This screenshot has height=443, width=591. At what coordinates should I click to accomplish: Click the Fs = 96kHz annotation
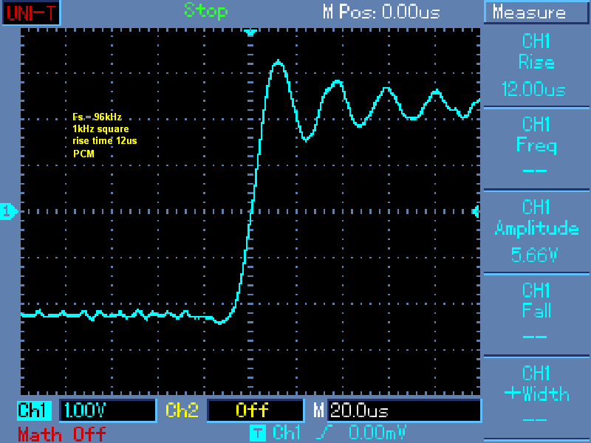pyautogui.click(x=97, y=117)
